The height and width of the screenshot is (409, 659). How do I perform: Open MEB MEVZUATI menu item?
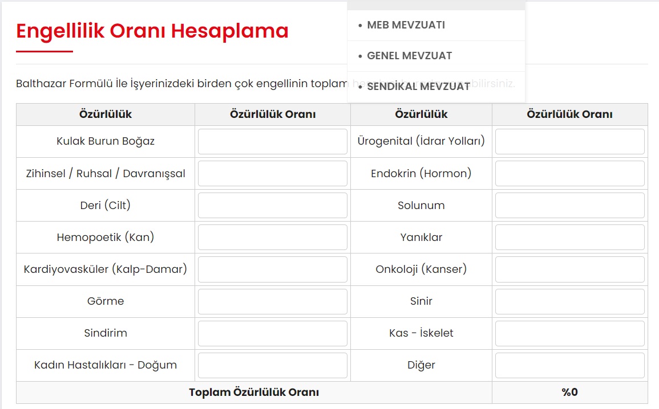(406, 25)
